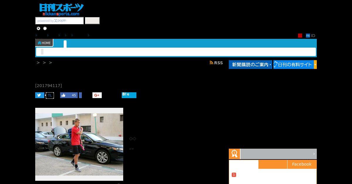Image resolution: width=352 pixels, height=184 pixels.
Task: Switch to the Facebook ranking tab
Action: (x=302, y=164)
